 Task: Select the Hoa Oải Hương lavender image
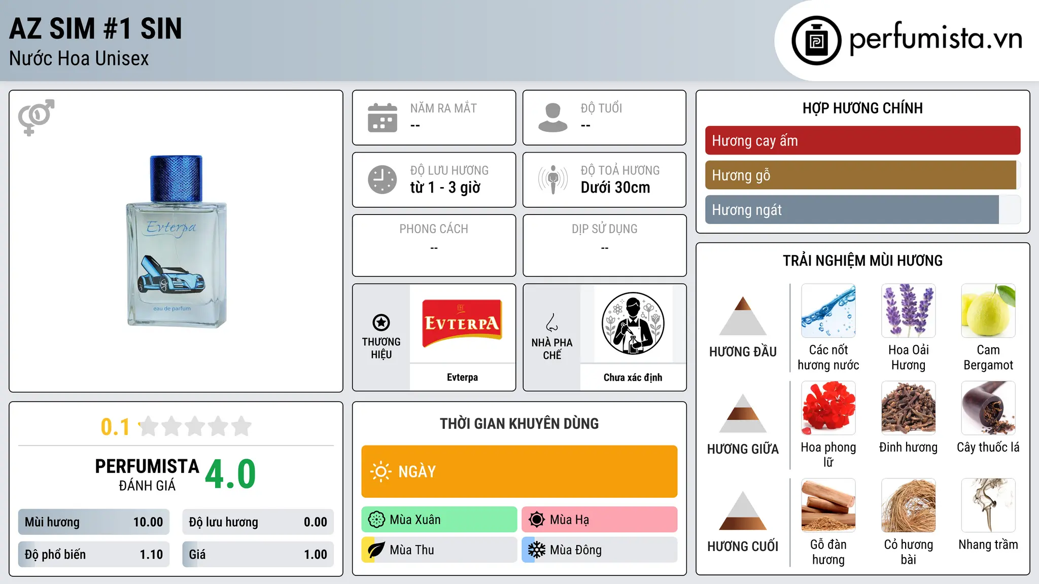click(908, 311)
